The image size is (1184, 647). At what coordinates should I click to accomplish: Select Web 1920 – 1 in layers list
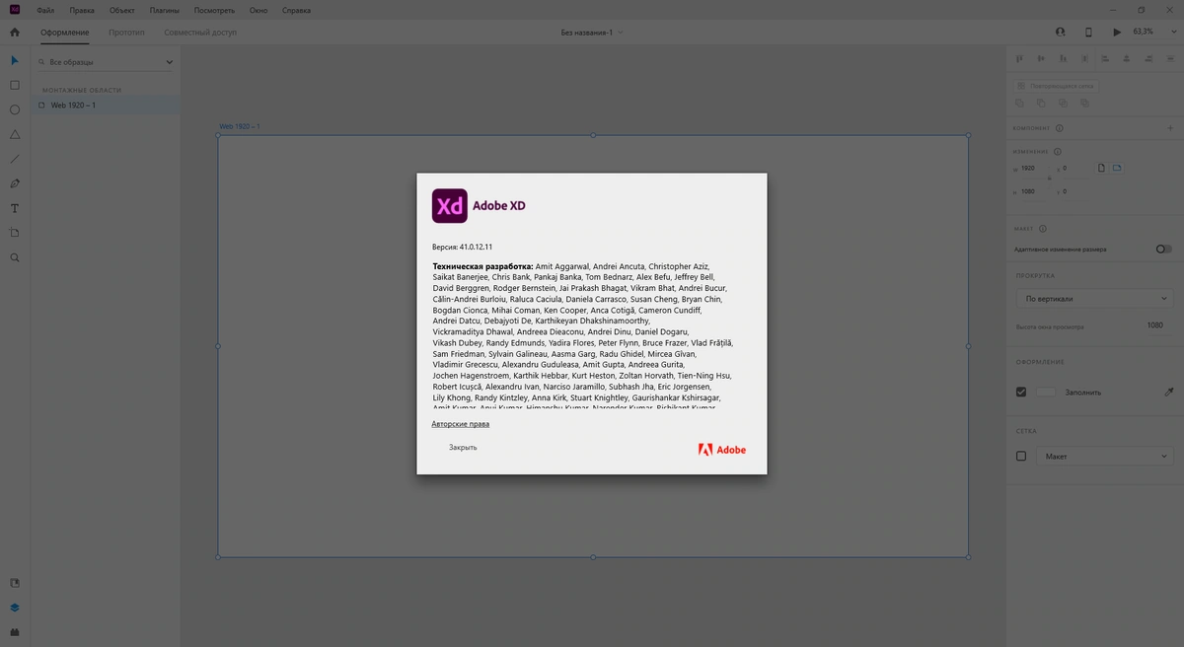pyautogui.click(x=106, y=105)
